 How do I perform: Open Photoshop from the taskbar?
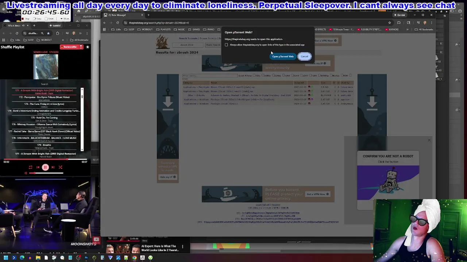pos(86,258)
